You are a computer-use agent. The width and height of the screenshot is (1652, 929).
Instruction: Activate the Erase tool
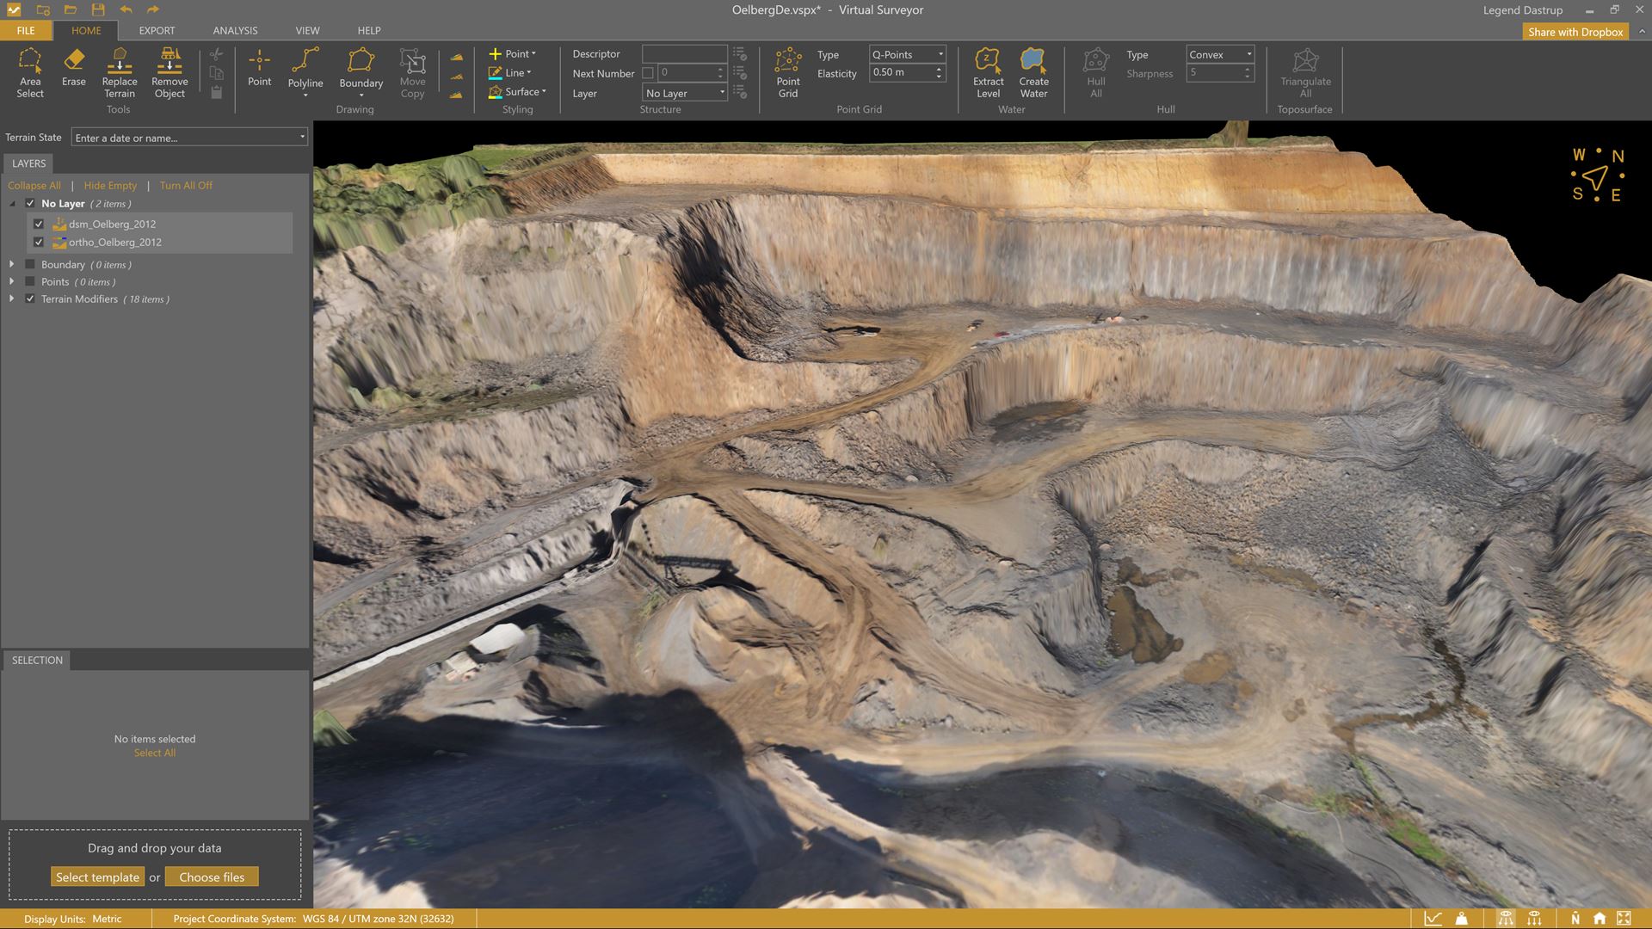(74, 67)
